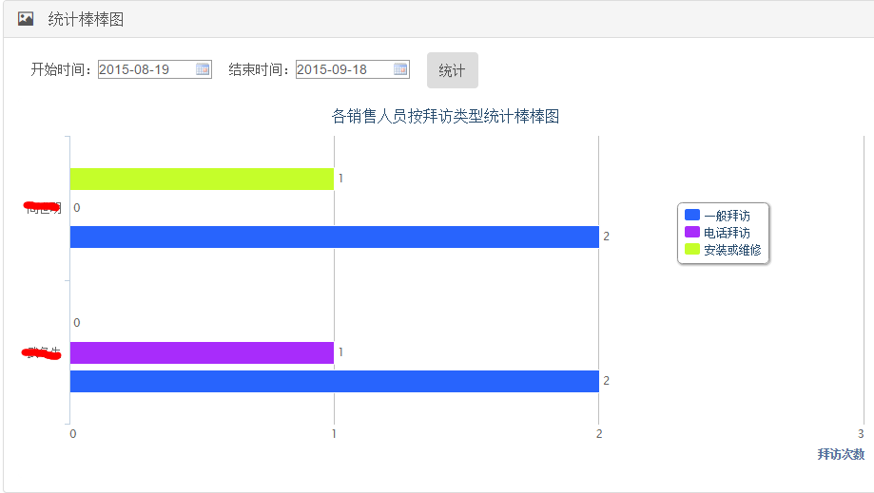Select the top yellow-green bar with value 1
This screenshot has width=874, height=493.
tap(202, 180)
